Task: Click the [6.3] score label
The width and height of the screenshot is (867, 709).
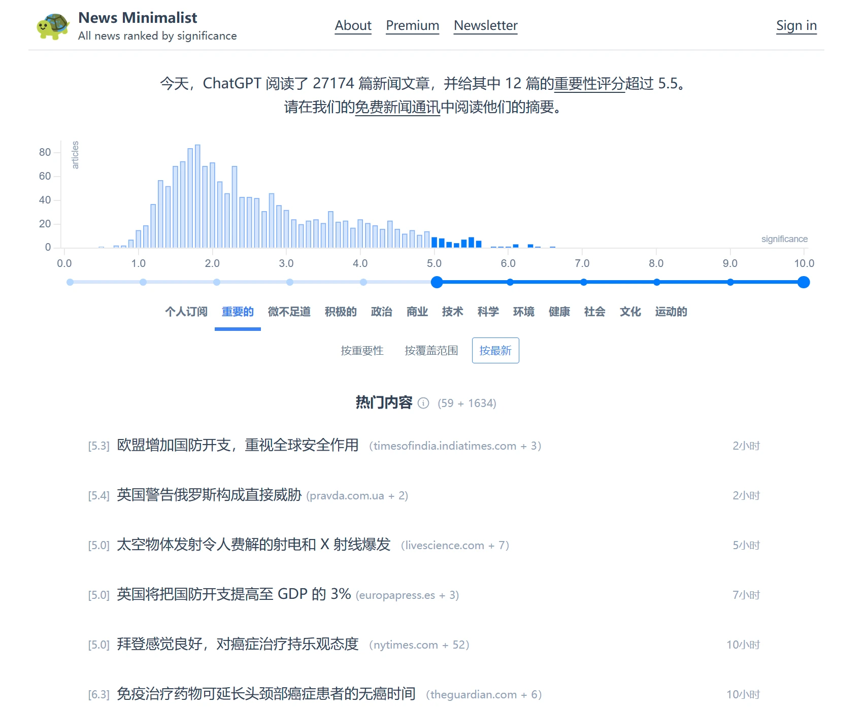Action: (99, 695)
